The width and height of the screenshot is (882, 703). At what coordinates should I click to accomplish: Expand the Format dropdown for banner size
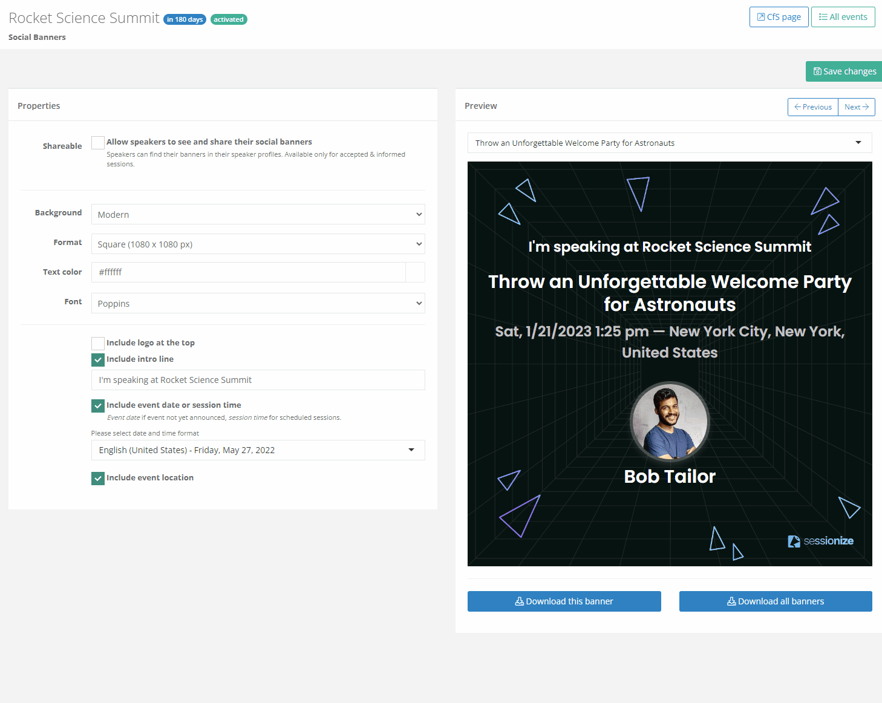point(258,244)
